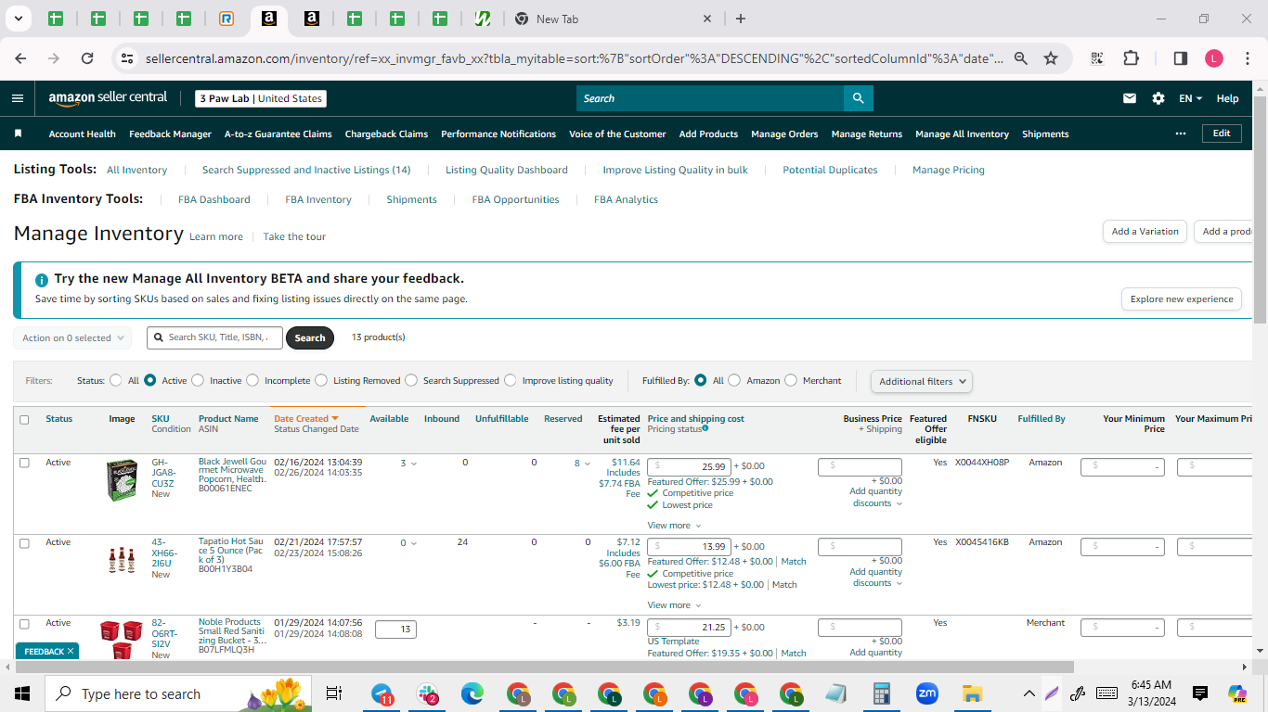The height and width of the screenshot is (712, 1268).
Task: Switch to the FBA Inventory tab
Action: tap(318, 199)
